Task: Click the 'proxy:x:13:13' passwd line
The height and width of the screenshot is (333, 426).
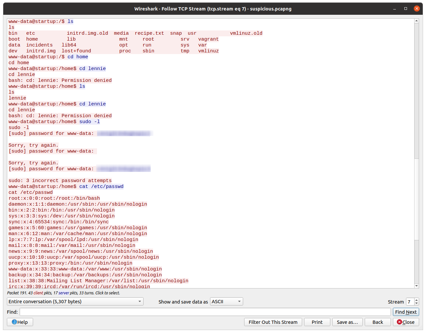Action: click(x=70, y=263)
